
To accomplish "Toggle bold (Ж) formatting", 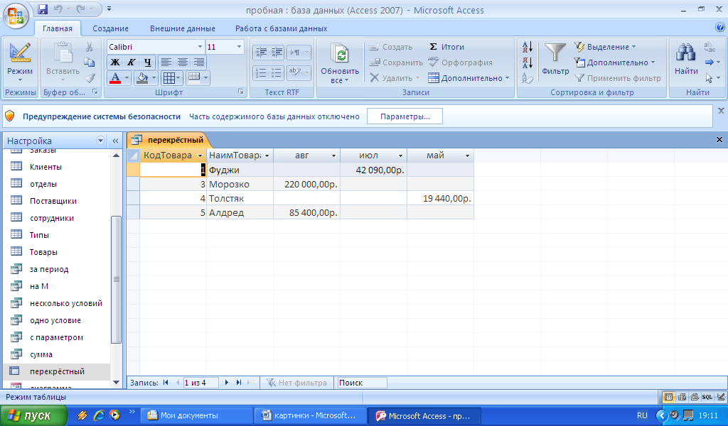I will [x=115, y=62].
